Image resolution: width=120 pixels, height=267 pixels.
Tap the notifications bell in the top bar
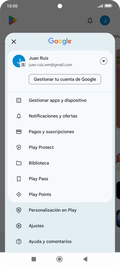click(90, 20)
